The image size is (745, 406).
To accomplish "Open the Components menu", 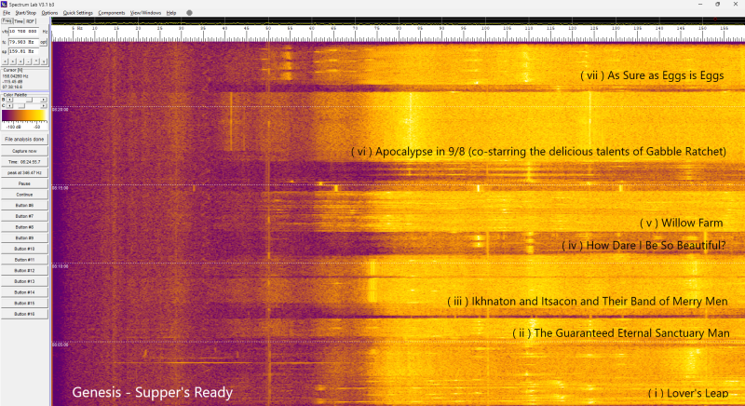I will (112, 13).
